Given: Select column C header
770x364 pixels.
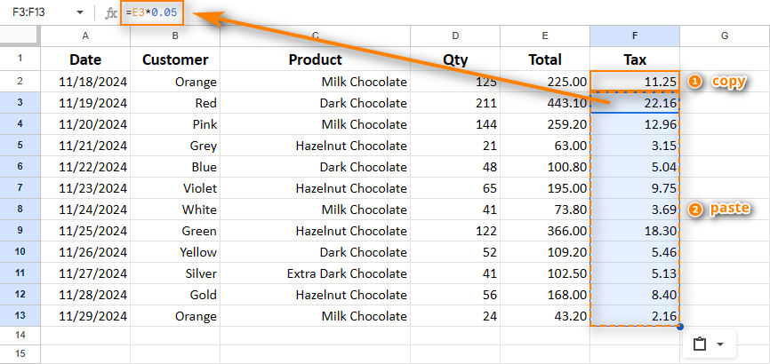Looking at the screenshot, I should (315, 36).
